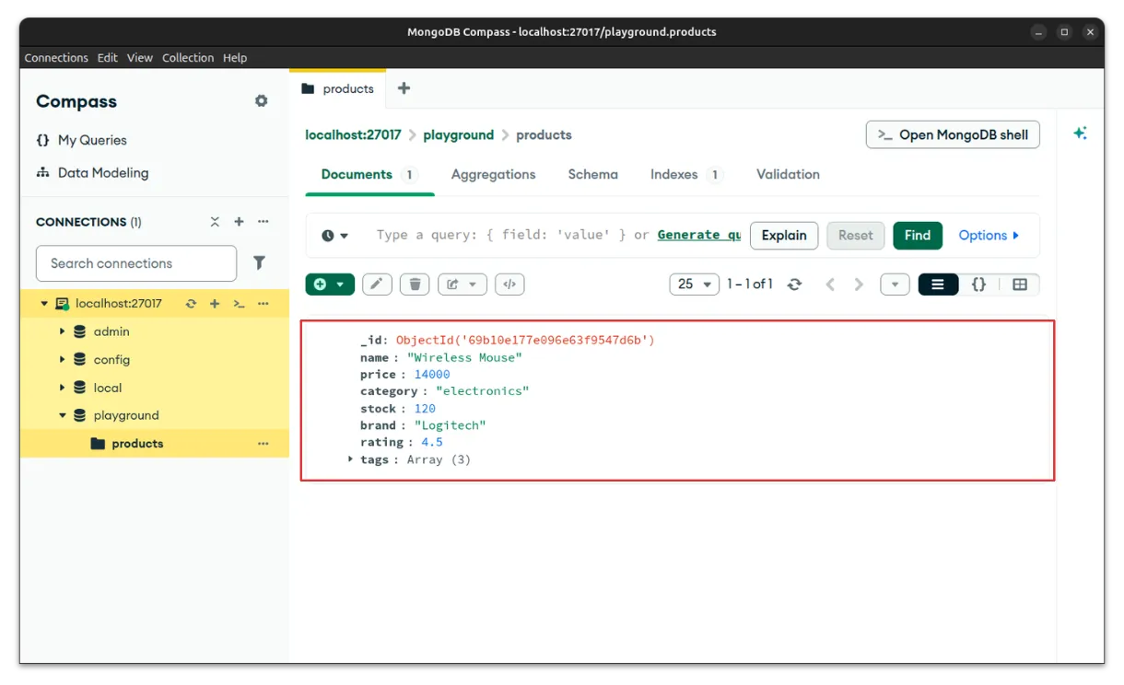Click the code export query icon
Image resolution: width=1124 pixels, height=685 pixels.
[509, 284]
